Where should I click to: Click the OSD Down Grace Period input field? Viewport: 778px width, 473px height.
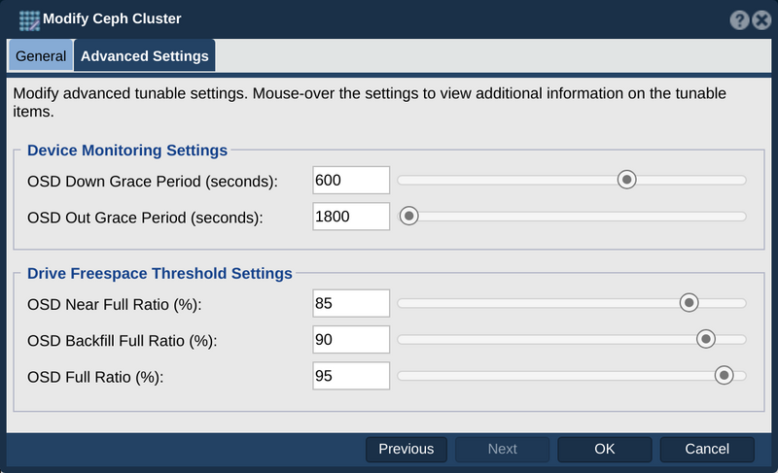(351, 181)
